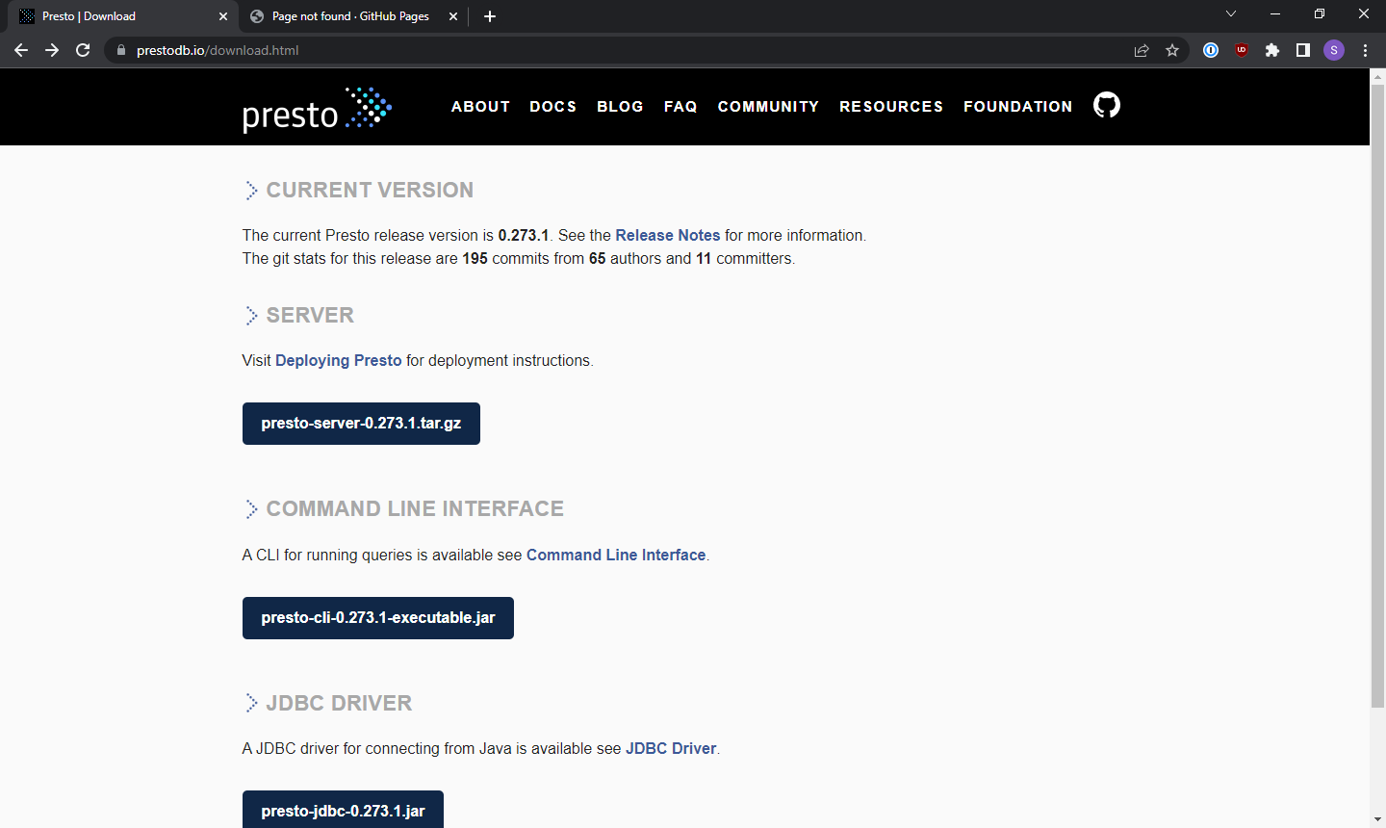This screenshot has height=828, width=1386.
Task: Open the Chrome three-dot menu
Action: pyautogui.click(x=1366, y=50)
